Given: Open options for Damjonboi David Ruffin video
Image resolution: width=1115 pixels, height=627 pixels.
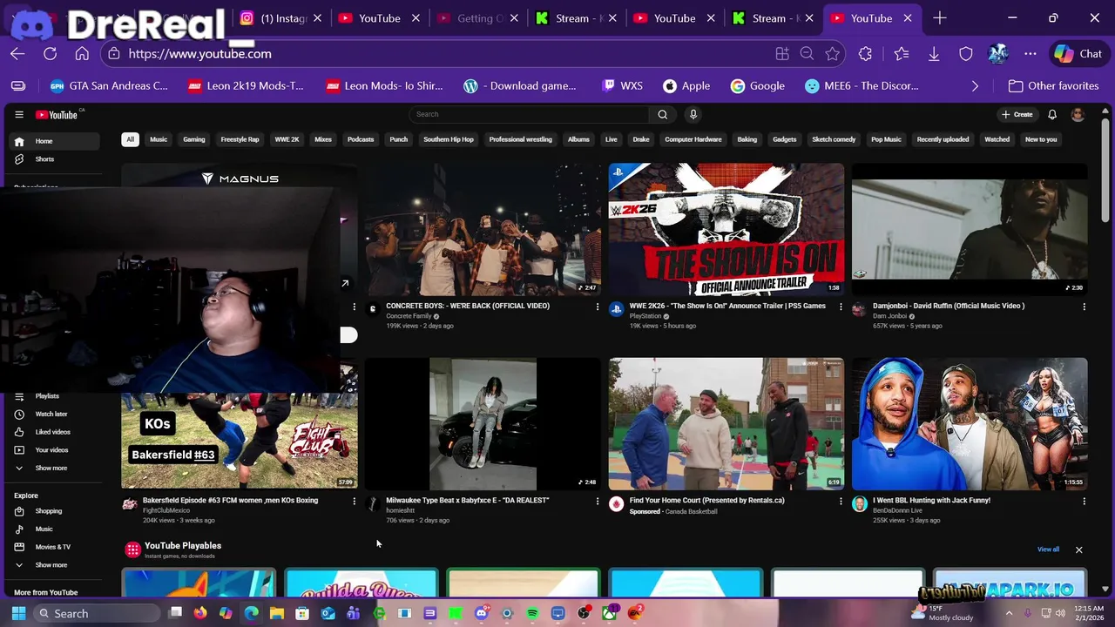Looking at the screenshot, I should [1084, 307].
